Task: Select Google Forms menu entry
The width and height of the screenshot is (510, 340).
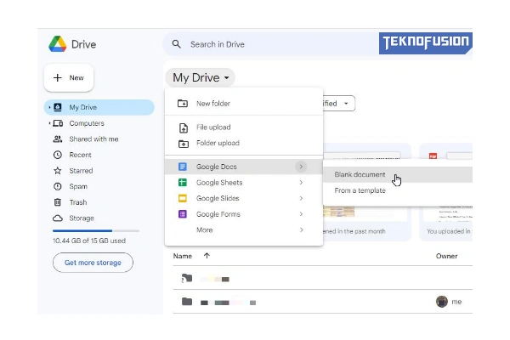Action: click(x=244, y=214)
